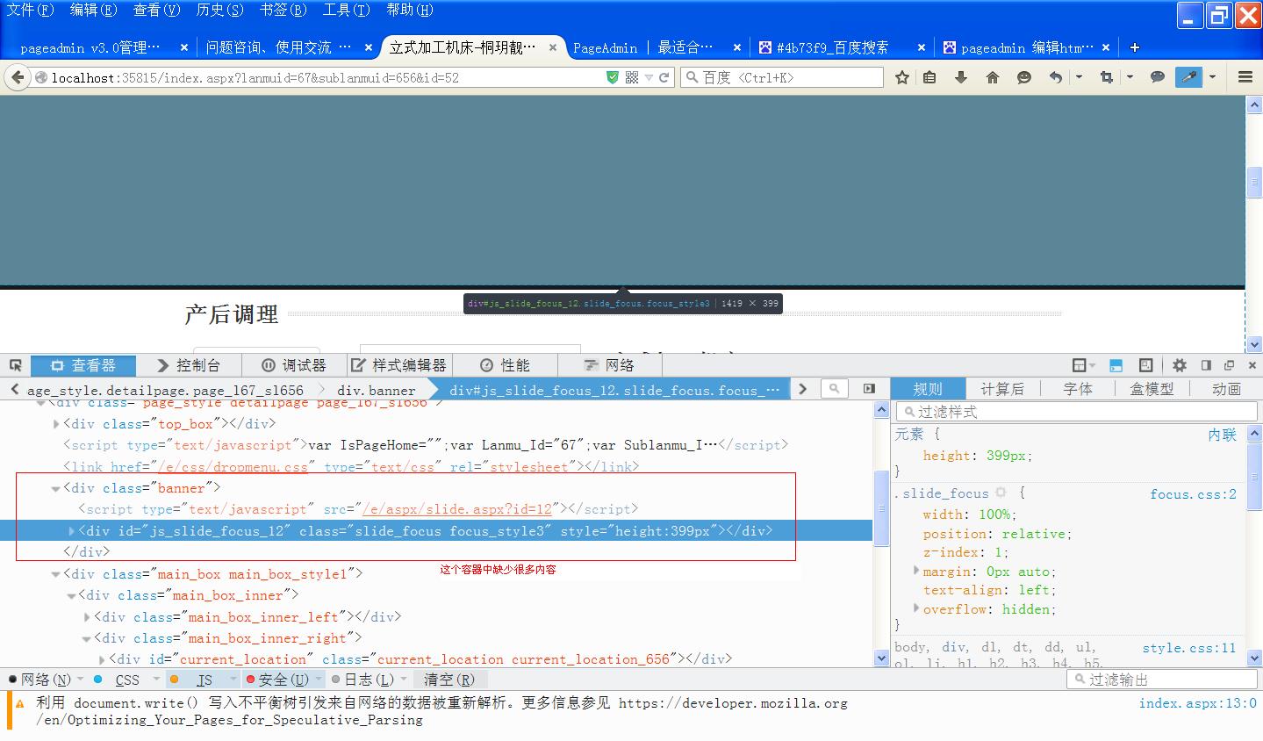Toggle the 安全 (security) console filter

pyautogui.click(x=277, y=680)
